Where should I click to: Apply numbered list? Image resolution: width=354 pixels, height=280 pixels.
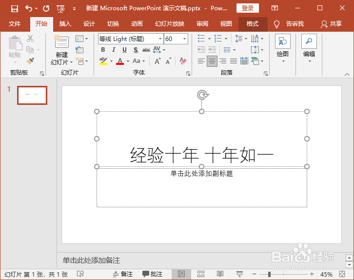[x=218, y=39]
